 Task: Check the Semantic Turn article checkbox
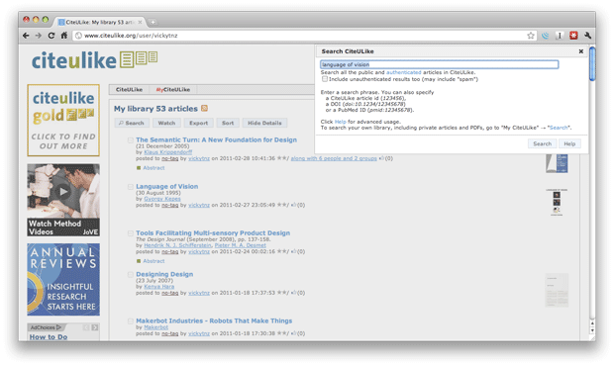pyautogui.click(x=131, y=140)
